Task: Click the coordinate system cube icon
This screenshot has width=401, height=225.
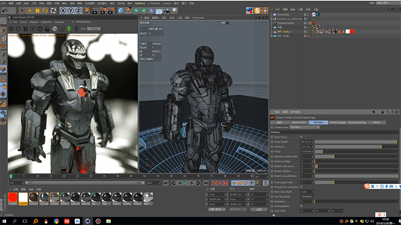Action: (x=86, y=11)
